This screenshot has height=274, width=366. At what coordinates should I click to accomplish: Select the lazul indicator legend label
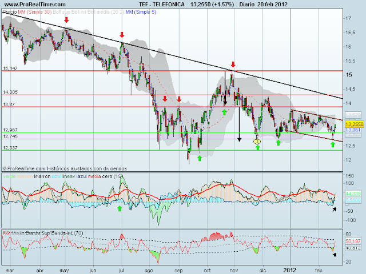[x=81, y=176]
